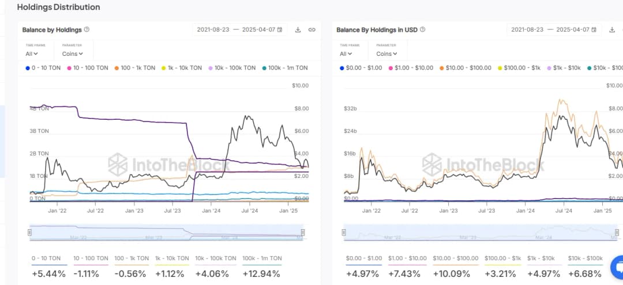Click calendar icon in USD chart date range

(x=594, y=29)
